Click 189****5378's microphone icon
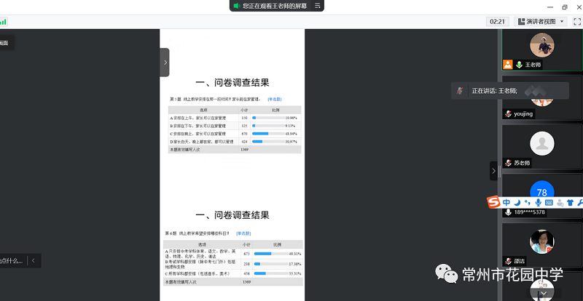This screenshot has height=301, width=583. click(x=508, y=212)
